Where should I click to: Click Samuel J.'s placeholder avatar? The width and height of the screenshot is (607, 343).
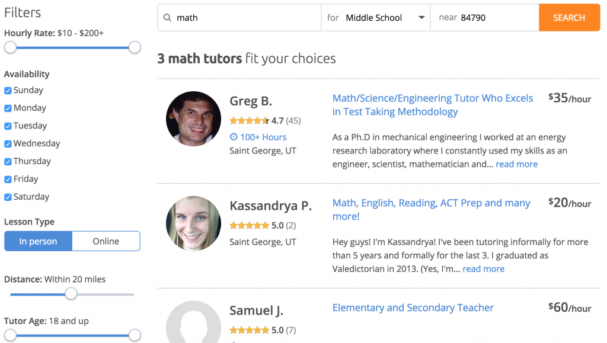coord(193,323)
